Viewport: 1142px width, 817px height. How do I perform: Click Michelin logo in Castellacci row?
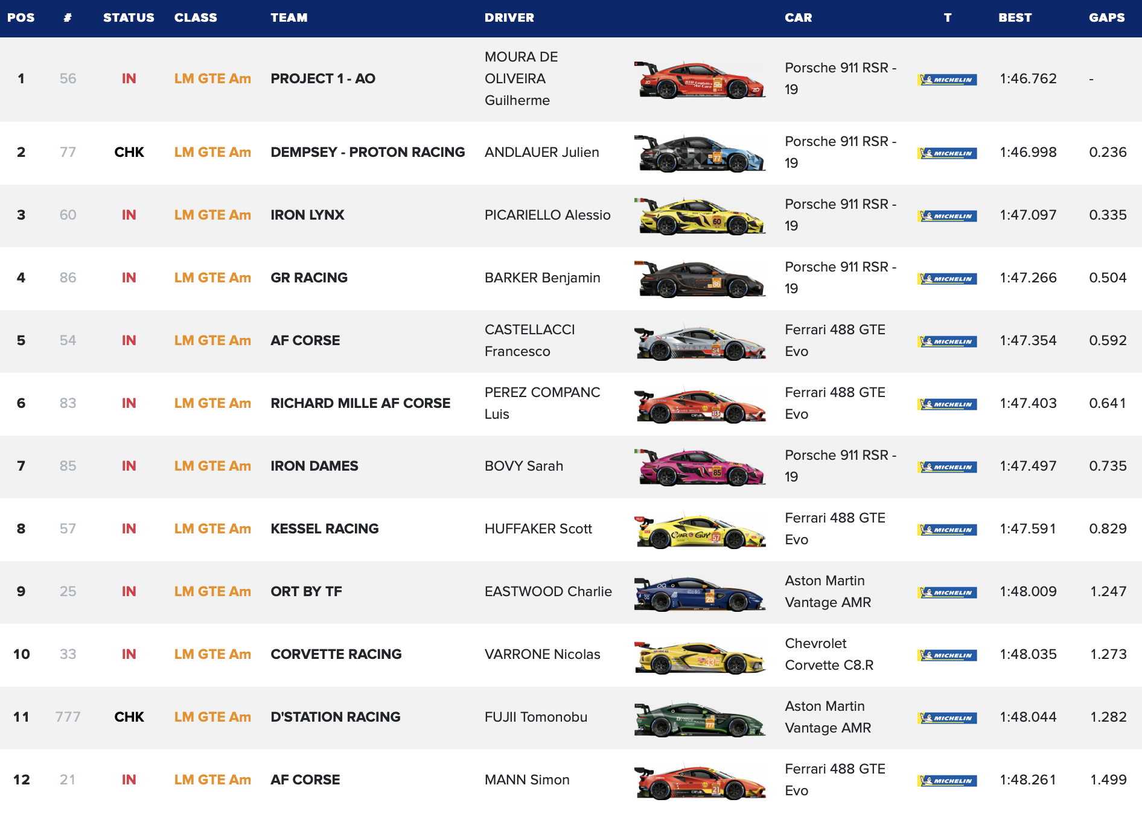tap(947, 342)
